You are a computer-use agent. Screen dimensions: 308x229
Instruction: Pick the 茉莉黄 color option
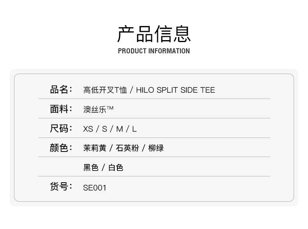pos(95,148)
